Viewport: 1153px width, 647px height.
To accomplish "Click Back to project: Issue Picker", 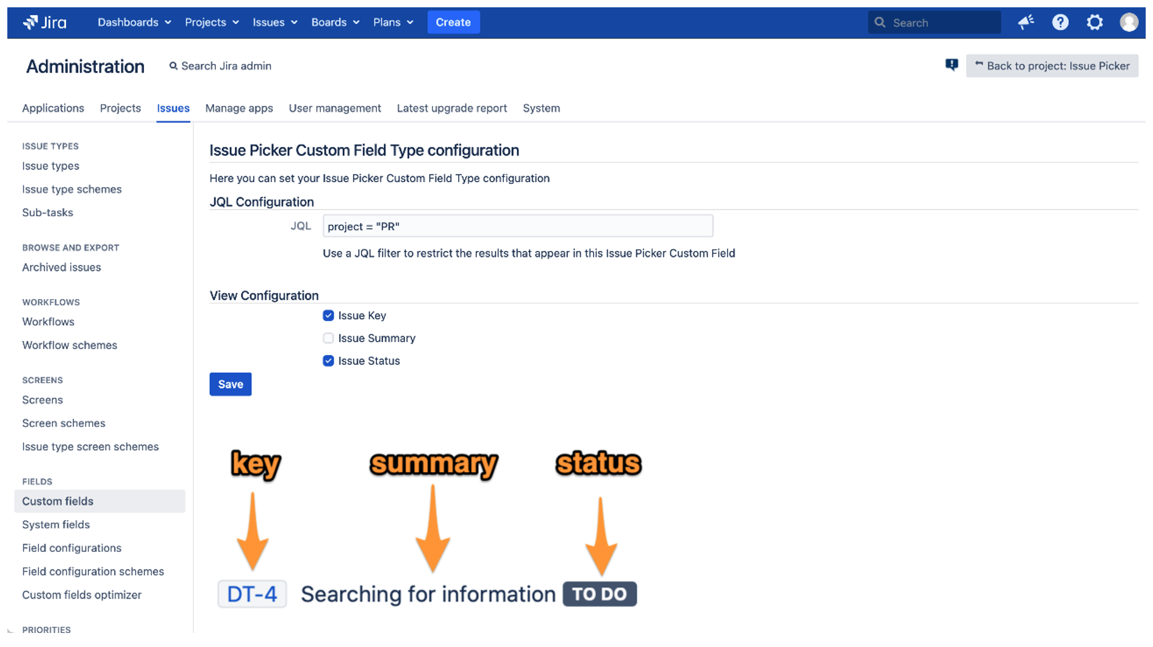I will pyautogui.click(x=1052, y=66).
